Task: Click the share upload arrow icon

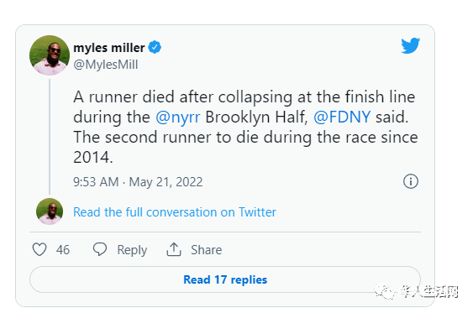Action: [174, 249]
